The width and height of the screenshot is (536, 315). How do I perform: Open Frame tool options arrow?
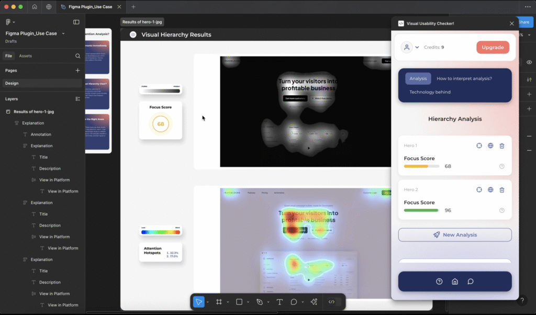tap(228, 302)
